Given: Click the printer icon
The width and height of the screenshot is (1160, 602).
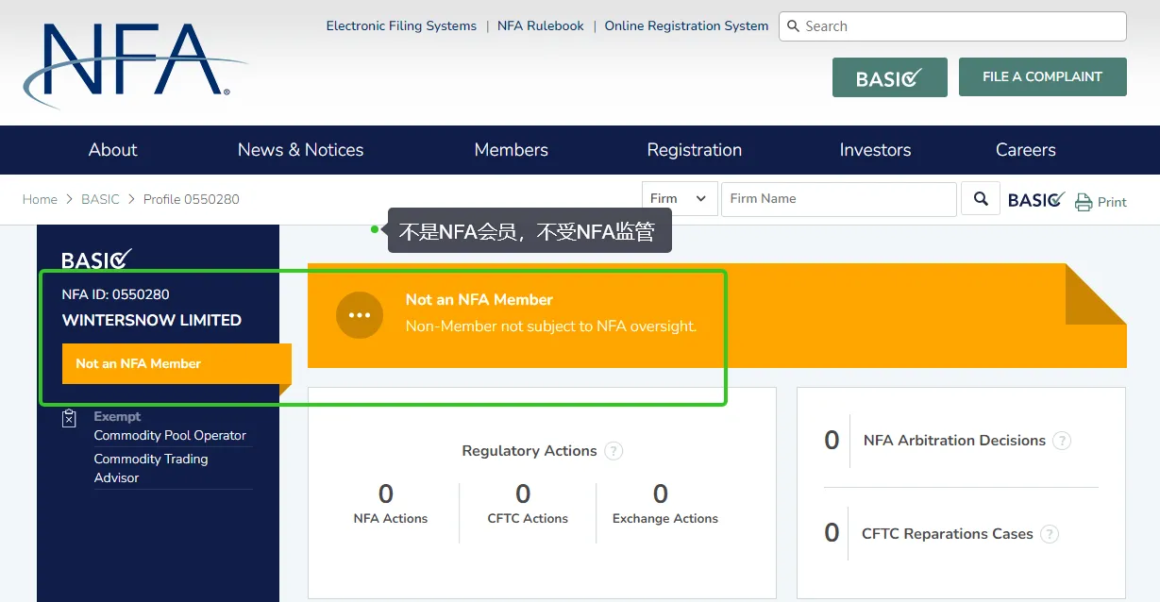Looking at the screenshot, I should [1084, 202].
